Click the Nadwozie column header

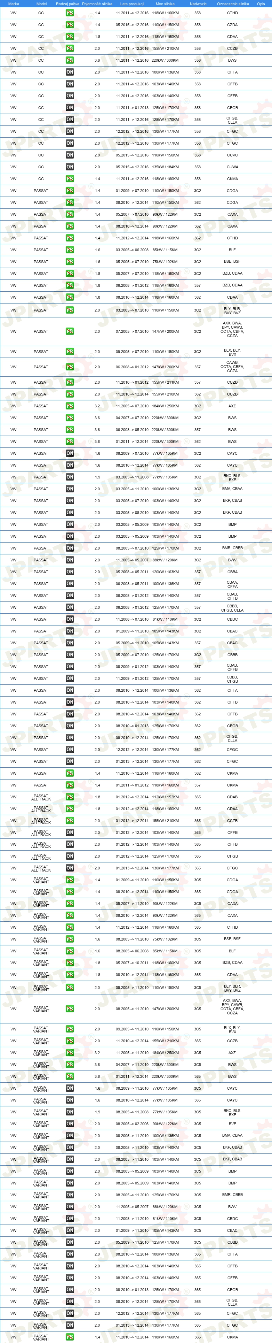tap(198, 3)
